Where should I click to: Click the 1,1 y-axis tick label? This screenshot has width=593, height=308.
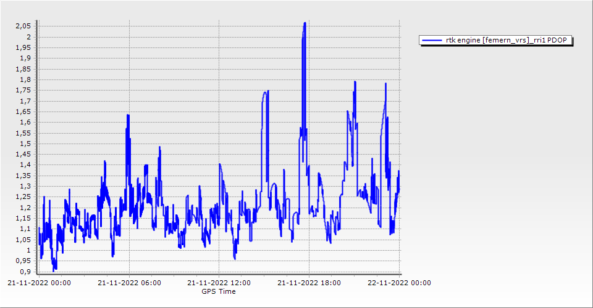click(x=25, y=229)
